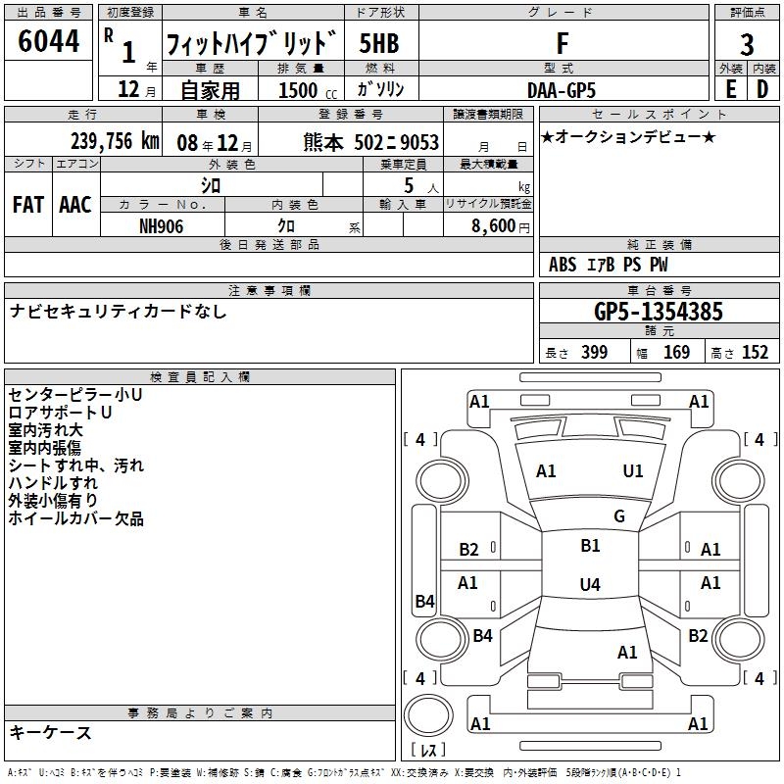Select the U4 mark on the car diagram
This screenshot has height=784, width=784.
(590, 585)
